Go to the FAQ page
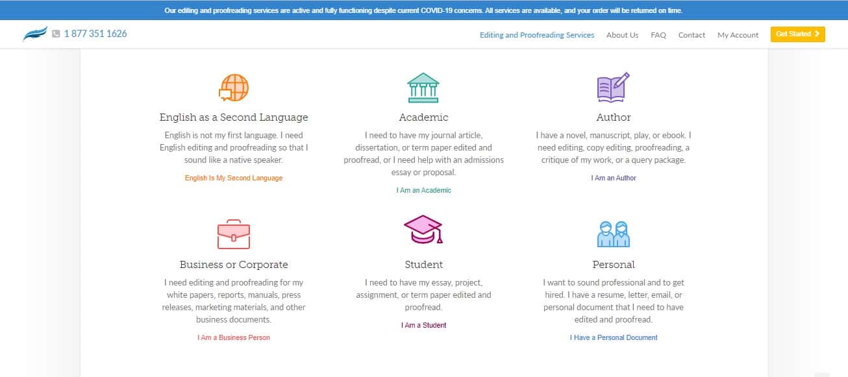The image size is (848, 377). pyautogui.click(x=658, y=35)
